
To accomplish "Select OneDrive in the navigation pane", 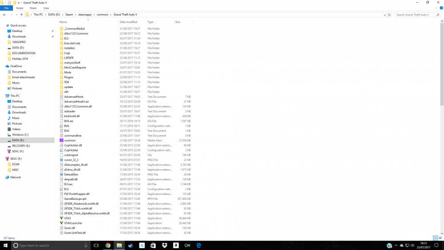I will (16, 66).
